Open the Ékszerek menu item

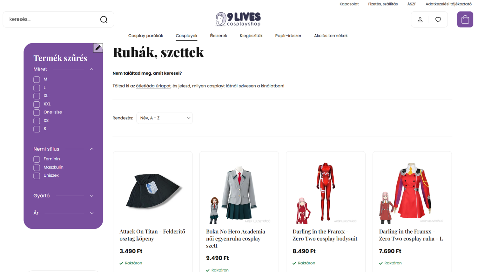click(219, 36)
